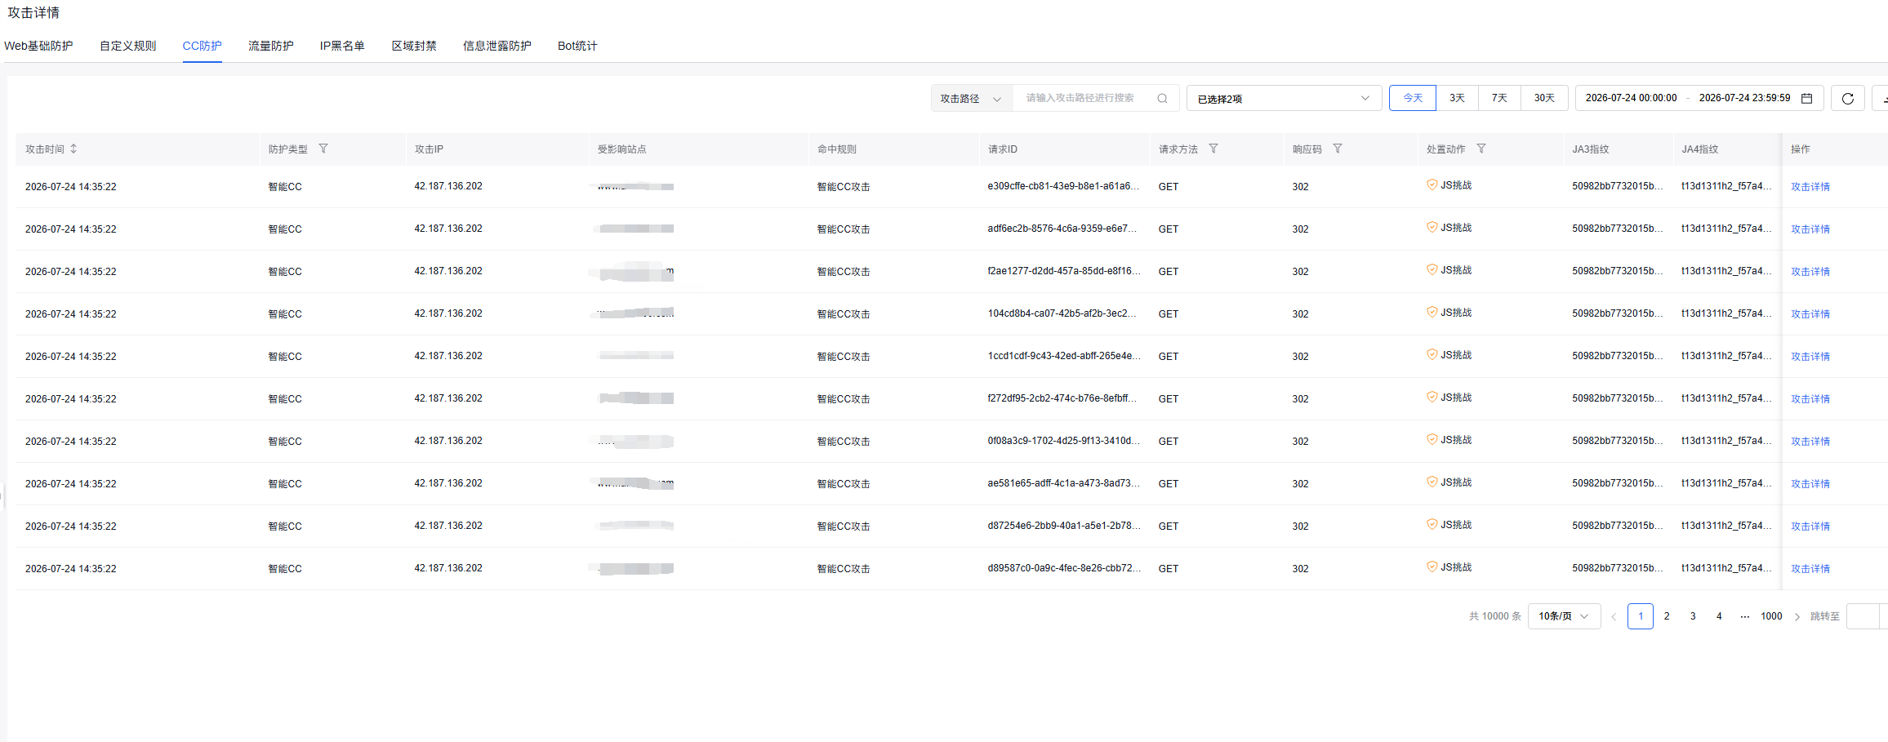Open 攻击详情 for request 104cd8b4
1888x742 pixels.
pyautogui.click(x=1810, y=314)
